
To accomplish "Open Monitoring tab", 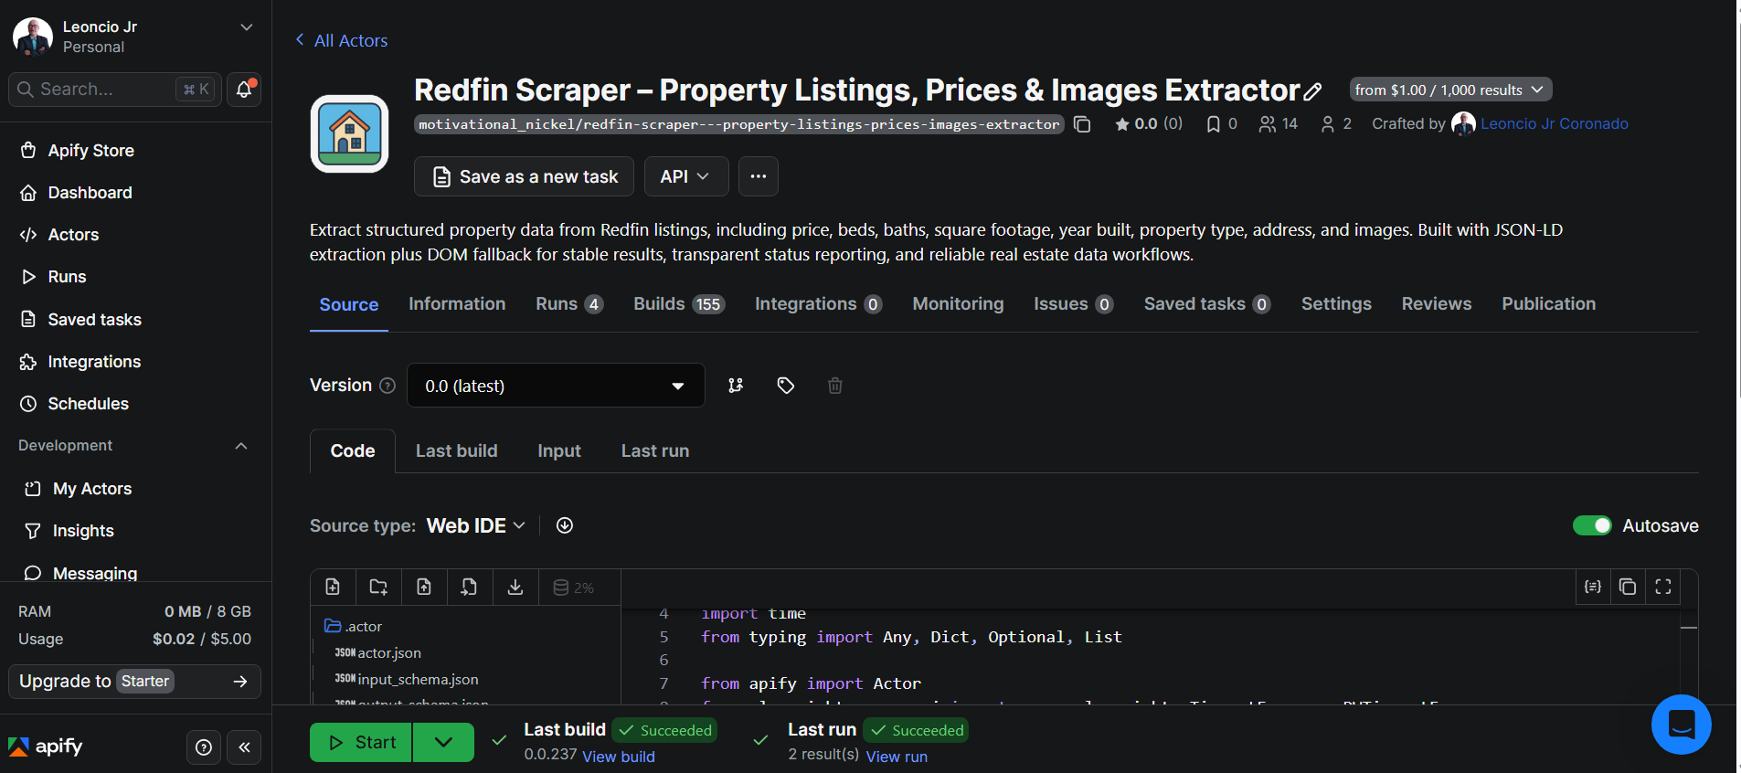I will click(x=958, y=304).
